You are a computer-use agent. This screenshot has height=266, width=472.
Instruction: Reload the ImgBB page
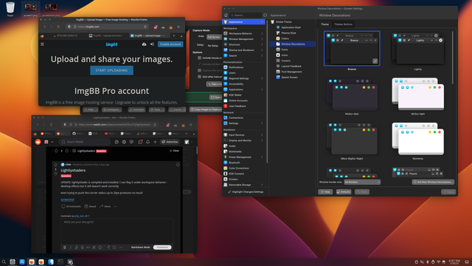pos(58,27)
